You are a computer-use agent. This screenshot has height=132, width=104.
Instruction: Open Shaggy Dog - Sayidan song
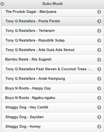pyautogui.click(x=53, y=117)
